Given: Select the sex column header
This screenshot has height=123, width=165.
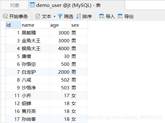Looking at the screenshot, I should pos(79,25).
